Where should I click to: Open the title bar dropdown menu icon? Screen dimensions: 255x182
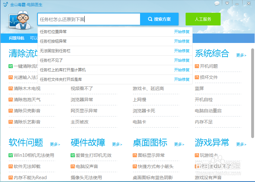227,3
